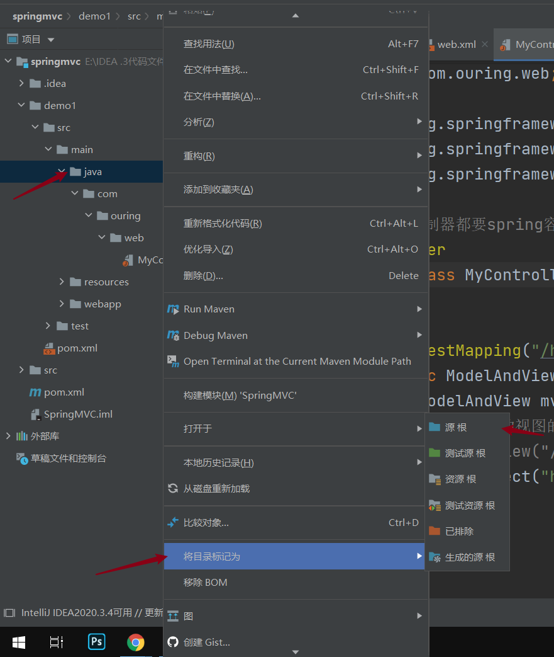Click the 已排除 orange folder icon
This screenshot has width=554, height=657.
435,531
